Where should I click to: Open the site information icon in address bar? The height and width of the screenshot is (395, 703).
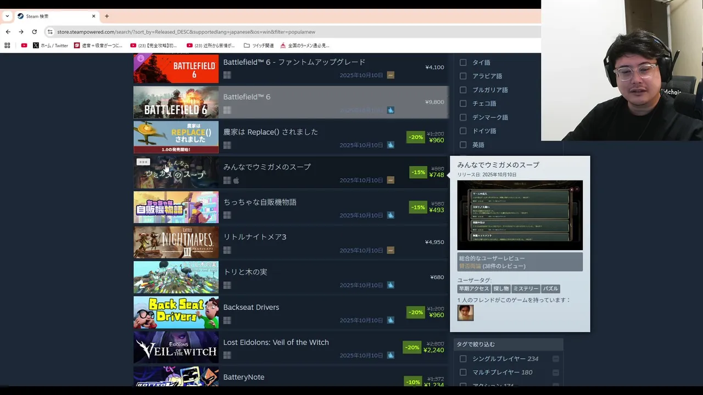point(50,32)
